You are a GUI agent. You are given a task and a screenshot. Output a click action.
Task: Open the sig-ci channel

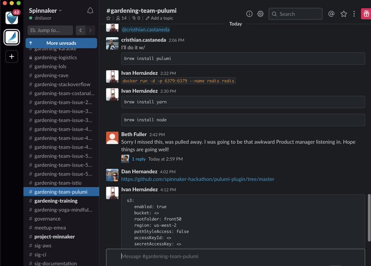coord(61,255)
